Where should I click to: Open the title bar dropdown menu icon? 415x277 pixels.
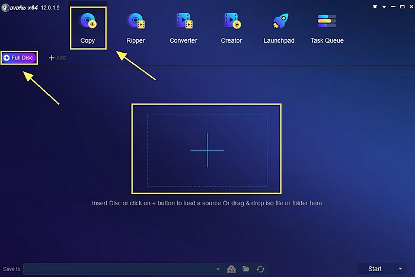pos(384,7)
